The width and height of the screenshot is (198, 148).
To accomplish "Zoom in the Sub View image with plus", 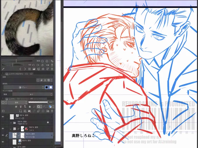I will click(47, 61).
